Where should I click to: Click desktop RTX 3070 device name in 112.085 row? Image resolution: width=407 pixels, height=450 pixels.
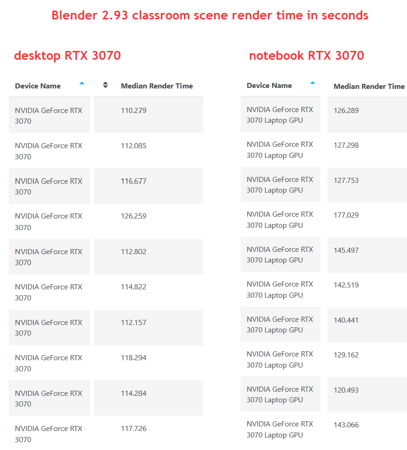(x=49, y=151)
